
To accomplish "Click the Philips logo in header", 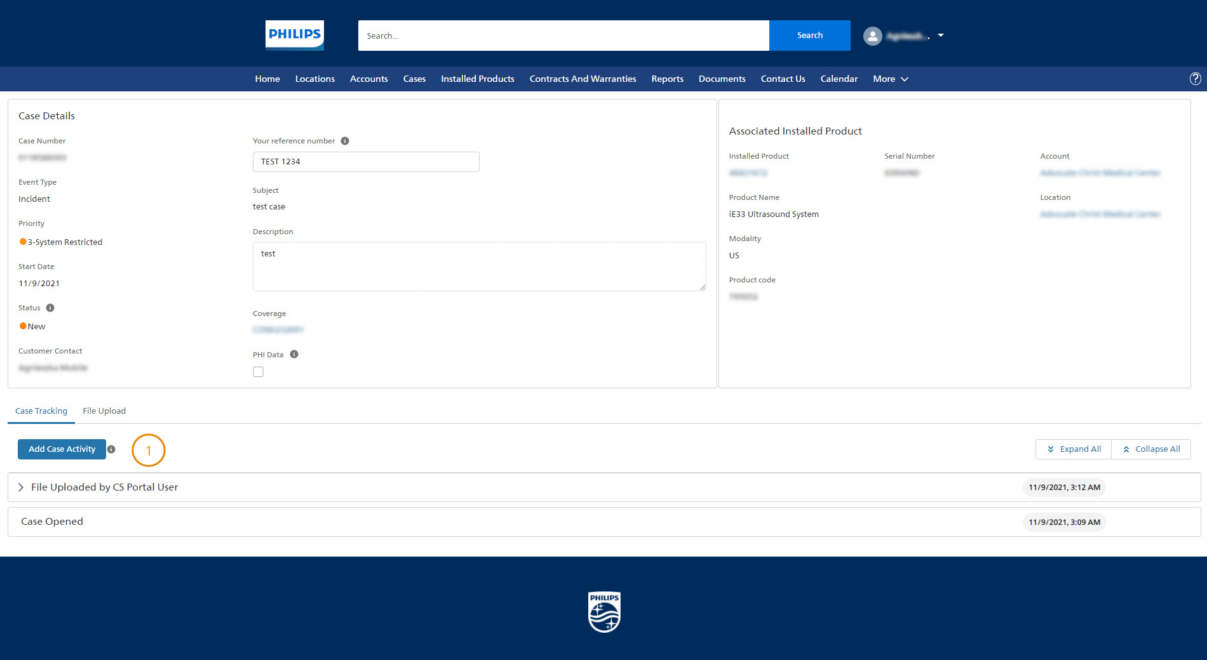I will coord(294,35).
